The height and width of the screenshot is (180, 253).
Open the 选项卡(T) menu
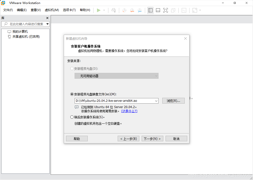[x=69, y=10]
